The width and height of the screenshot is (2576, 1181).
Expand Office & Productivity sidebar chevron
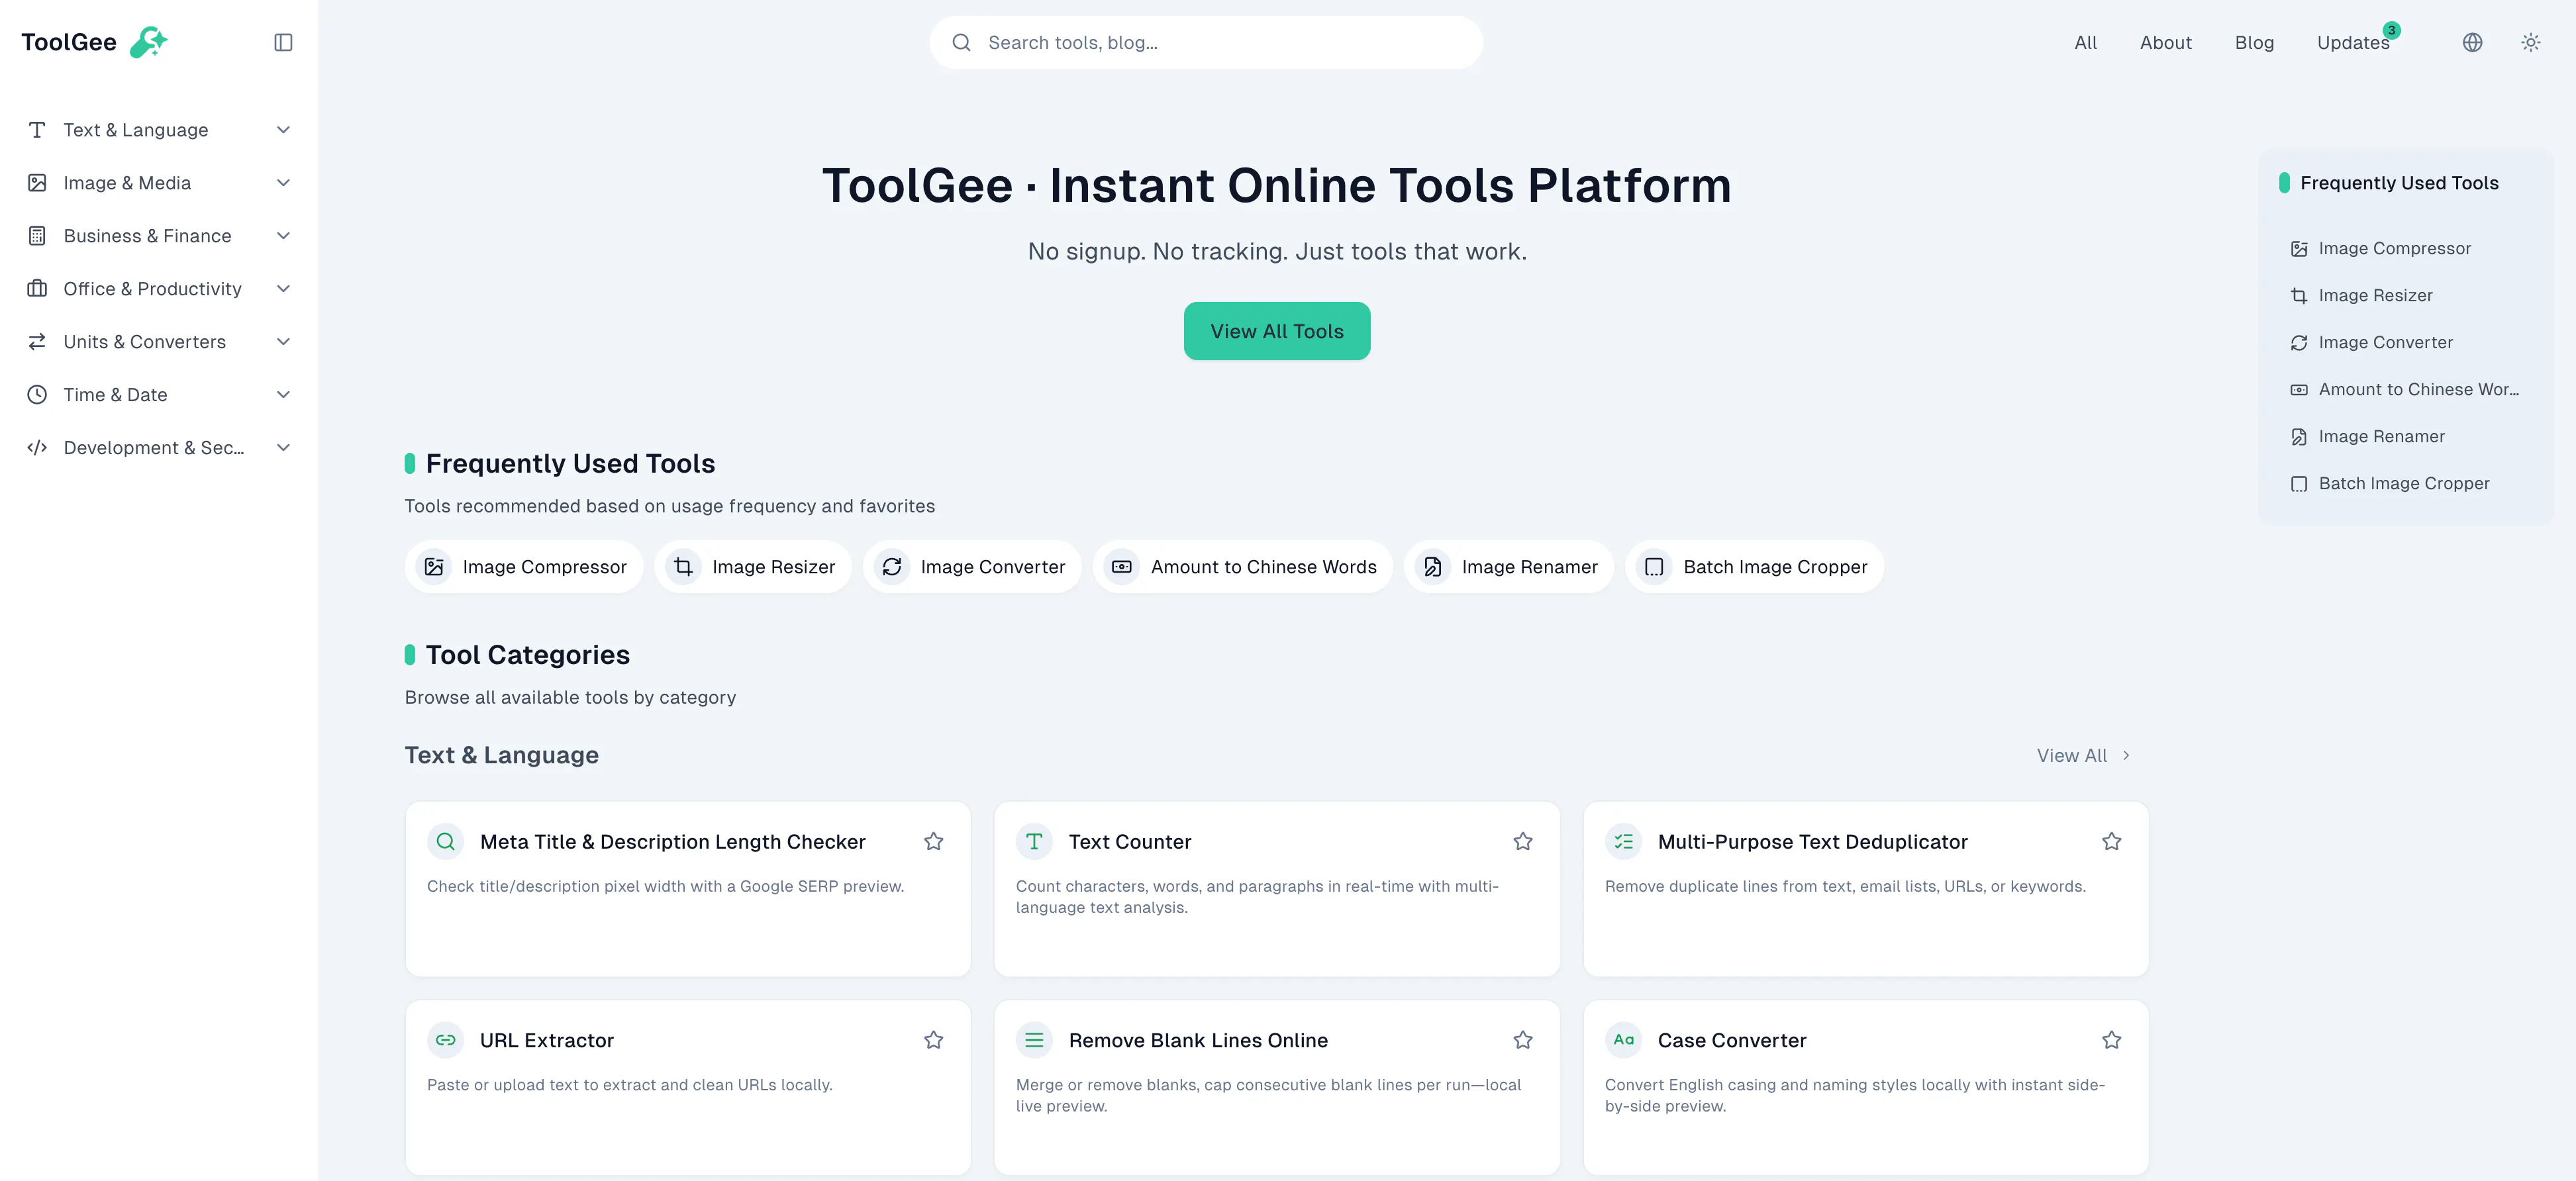point(283,289)
